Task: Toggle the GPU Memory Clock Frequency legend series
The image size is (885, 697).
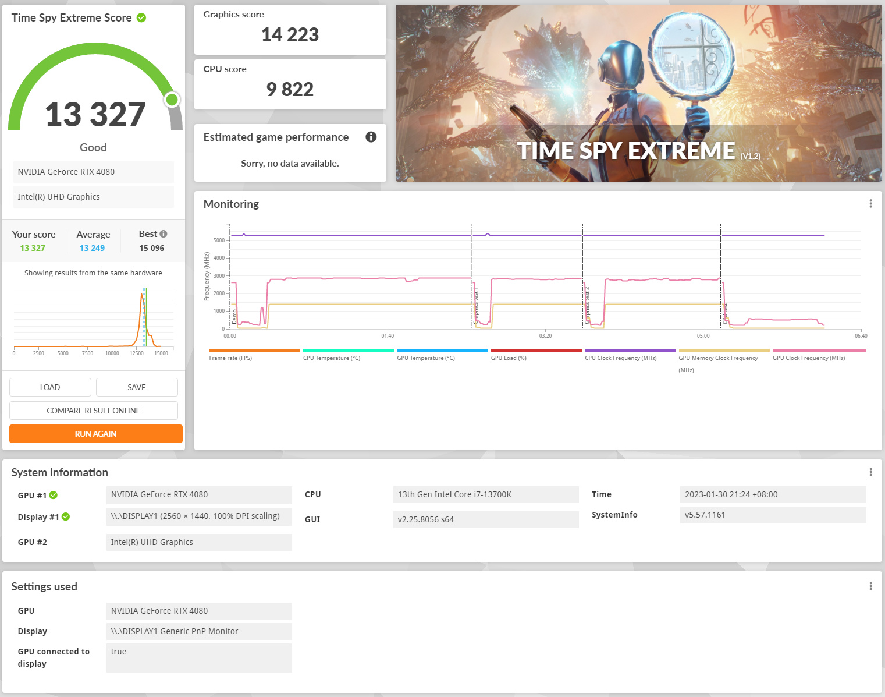Action: coord(724,360)
